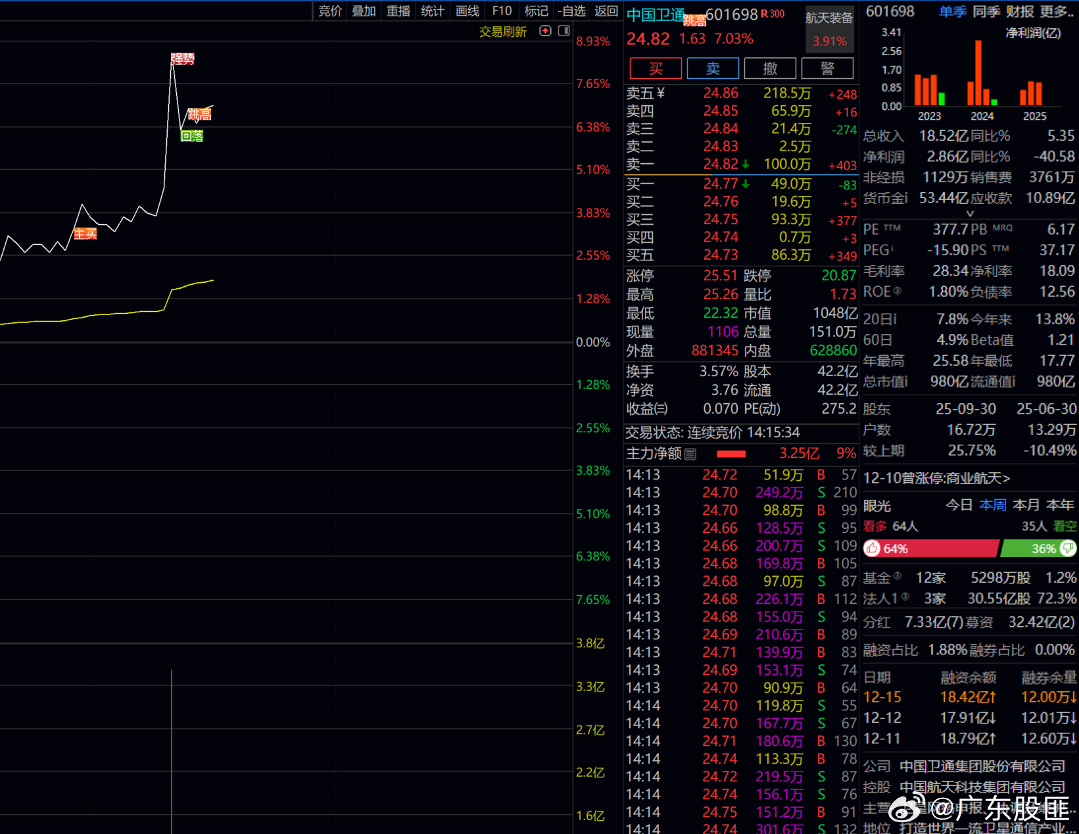The width and height of the screenshot is (1079, 834).
Task: Select the 画线 drawing tool
Action: coord(468,11)
